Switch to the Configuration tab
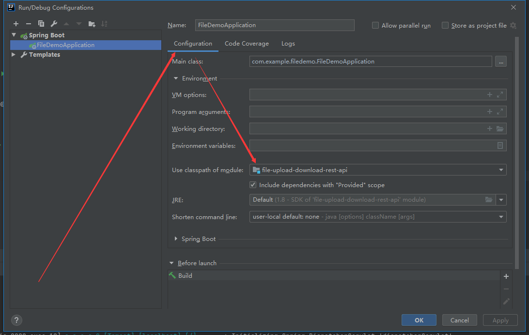This screenshot has height=335, width=529. click(x=193, y=44)
